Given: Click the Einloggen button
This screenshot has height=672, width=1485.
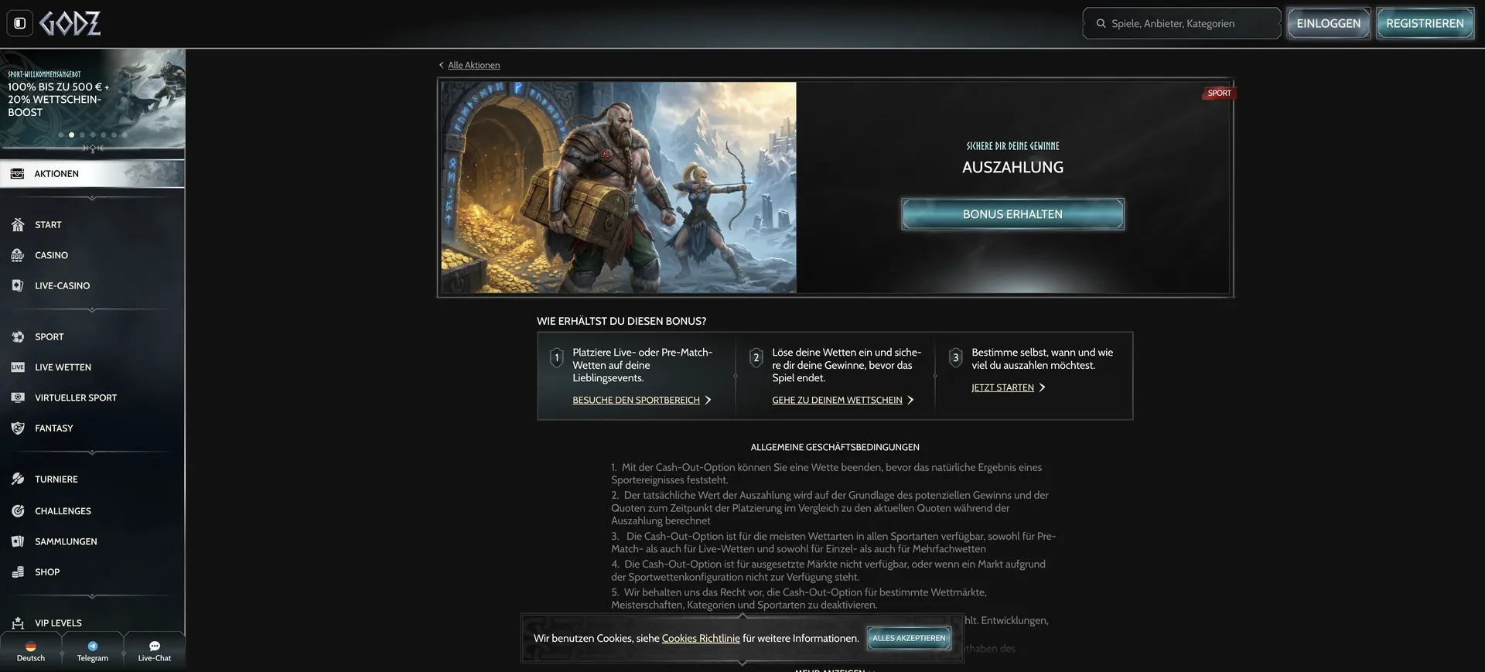Looking at the screenshot, I should [x=1328, y=23].
